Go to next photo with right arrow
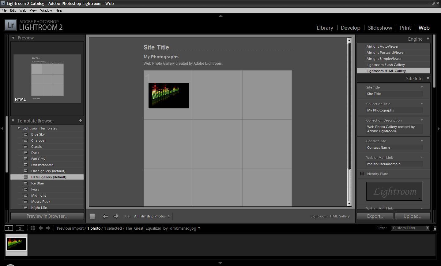441x266 pixels. (116, 216)
